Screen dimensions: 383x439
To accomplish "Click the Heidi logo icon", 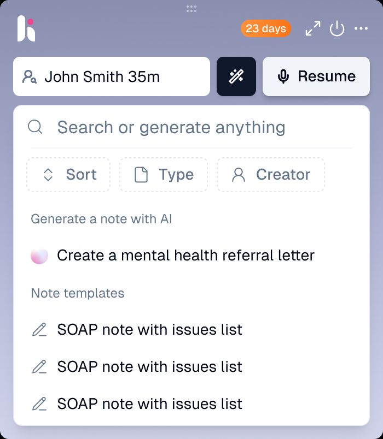I will (26, 28).
